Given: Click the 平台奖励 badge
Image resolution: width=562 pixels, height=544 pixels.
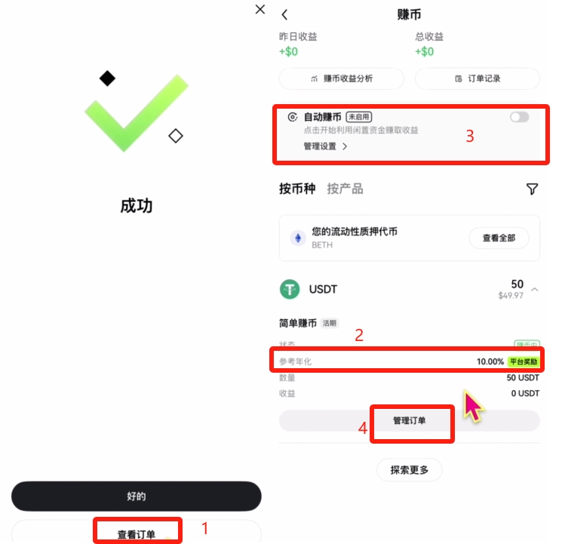Looking at the screenshot, I should tap(524, 361).
